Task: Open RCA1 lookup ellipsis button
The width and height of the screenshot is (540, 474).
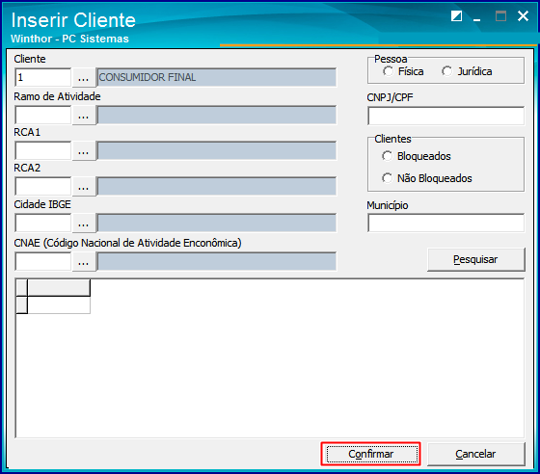Action: [x=83, y=150]
